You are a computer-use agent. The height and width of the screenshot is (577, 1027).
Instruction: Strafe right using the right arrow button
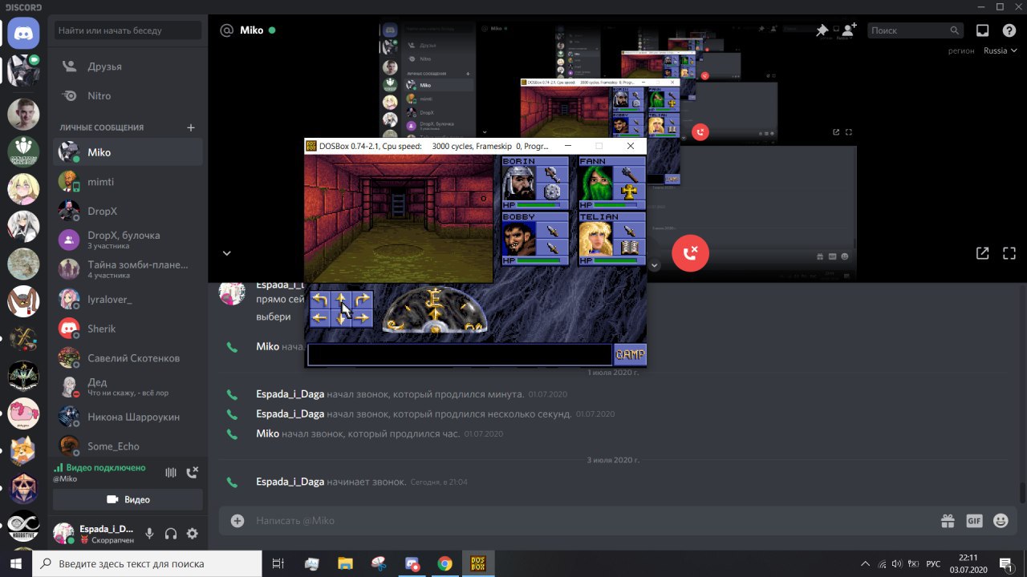click(x=363, y=318)
